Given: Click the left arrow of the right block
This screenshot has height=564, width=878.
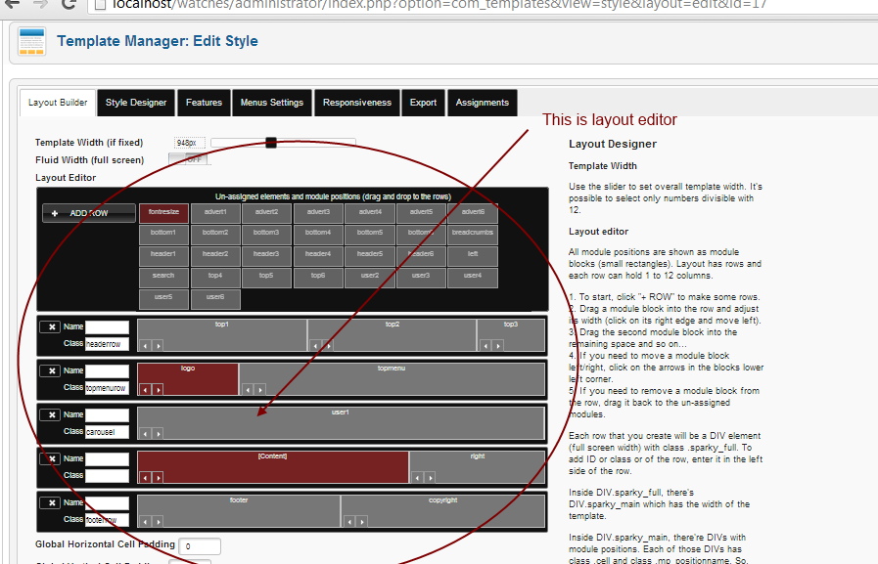Looking at the screenshot, I should [418, 477].
